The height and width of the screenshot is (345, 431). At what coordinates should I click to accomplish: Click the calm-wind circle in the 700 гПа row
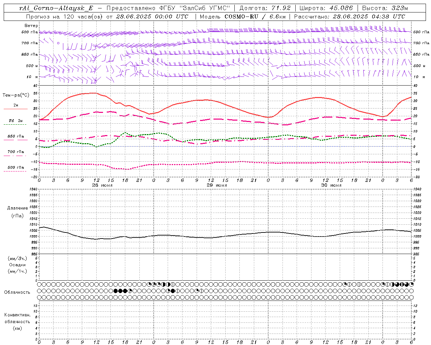[58, 43]
